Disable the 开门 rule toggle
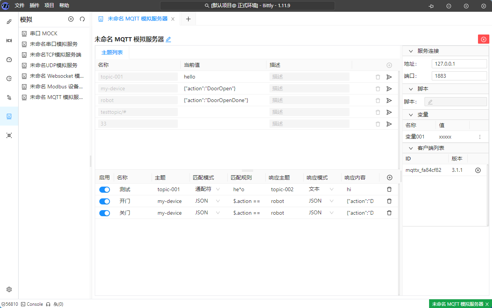 click(x=104, y=201)
